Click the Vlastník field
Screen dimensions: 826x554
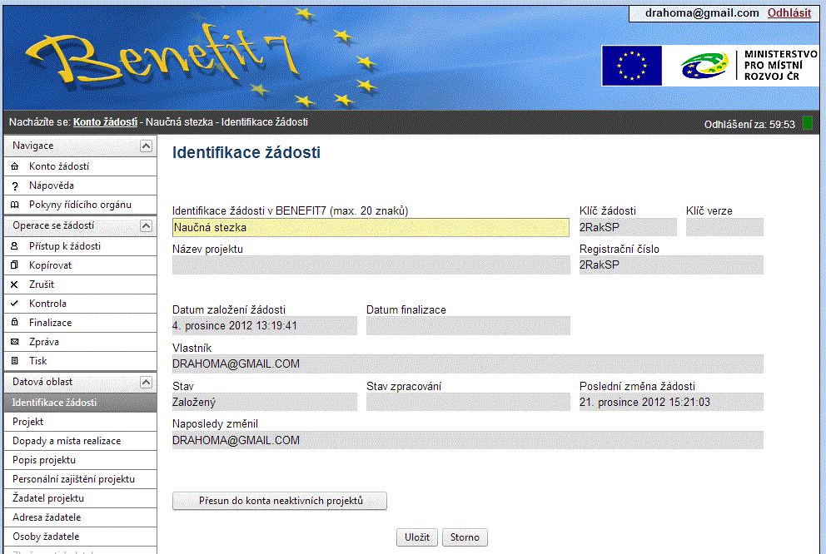tap(468, 364)
